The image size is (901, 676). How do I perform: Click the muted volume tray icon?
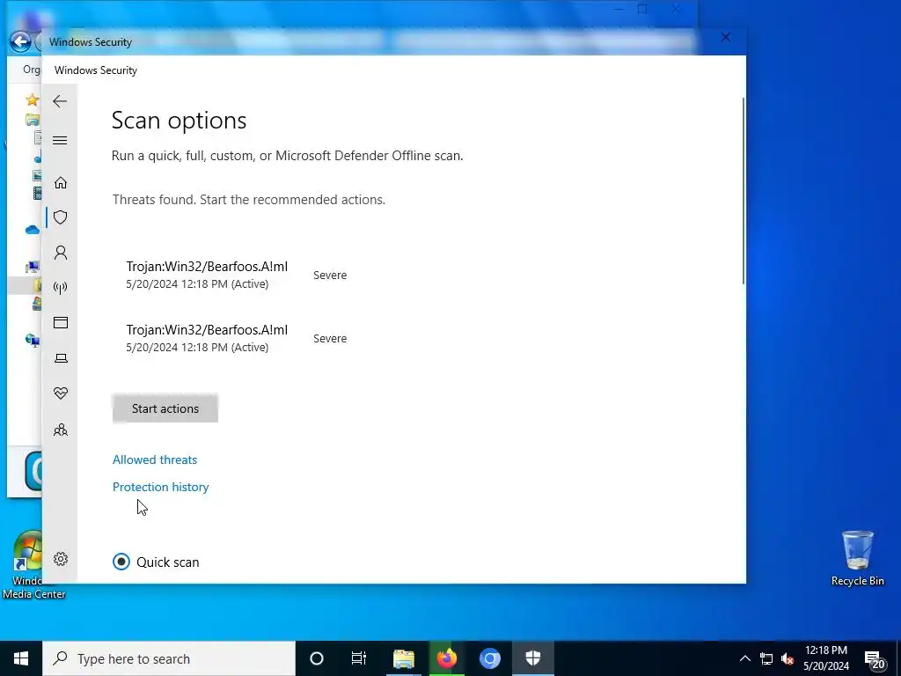pos(787,658)
